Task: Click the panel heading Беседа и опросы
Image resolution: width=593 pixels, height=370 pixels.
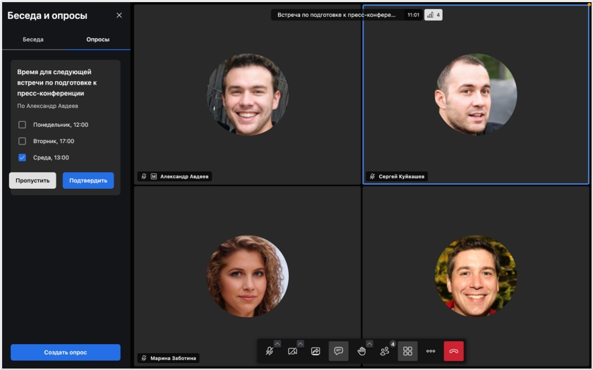Action: (x=47, y=16)
